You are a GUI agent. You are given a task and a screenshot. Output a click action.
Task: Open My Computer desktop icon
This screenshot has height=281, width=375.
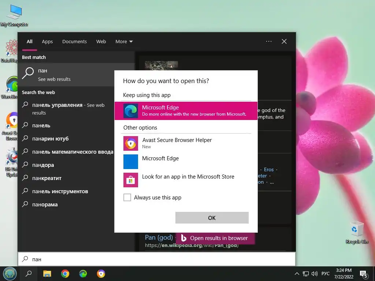tap(14, 15)
